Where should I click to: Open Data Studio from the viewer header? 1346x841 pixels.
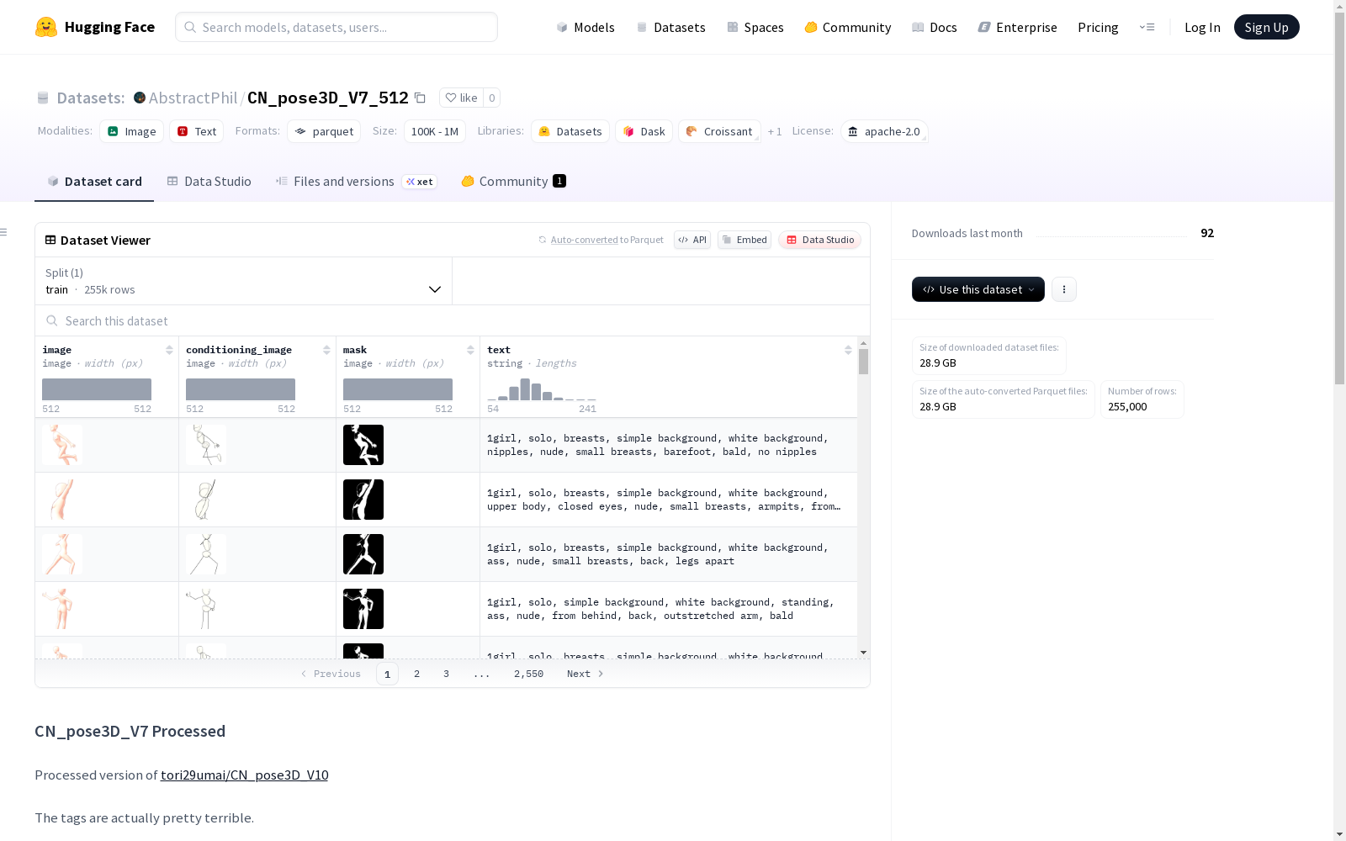[819, 240]
